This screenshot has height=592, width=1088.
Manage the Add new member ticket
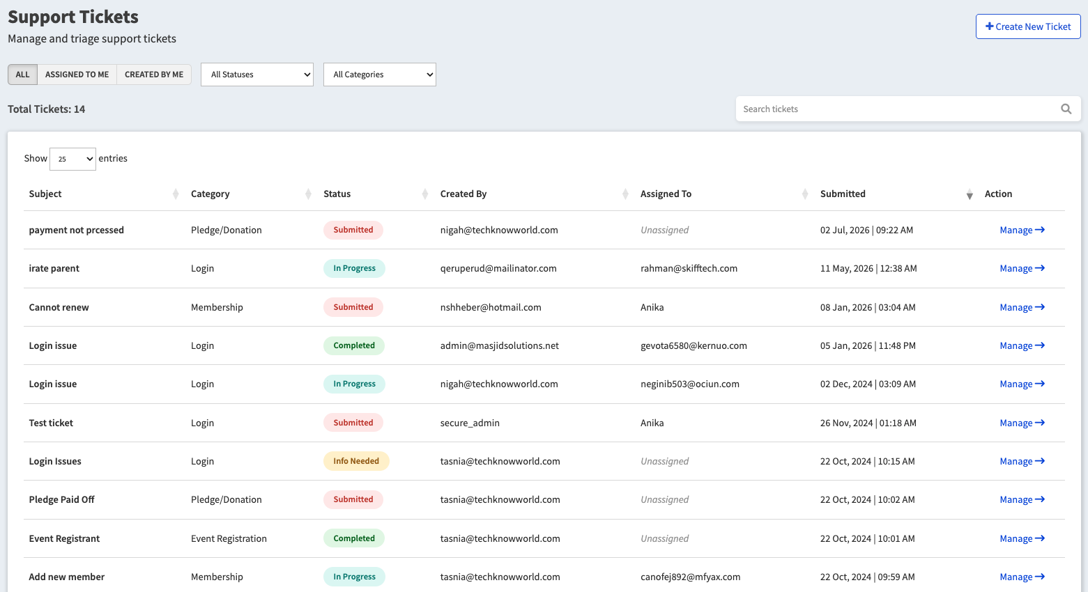[1022, 577]
